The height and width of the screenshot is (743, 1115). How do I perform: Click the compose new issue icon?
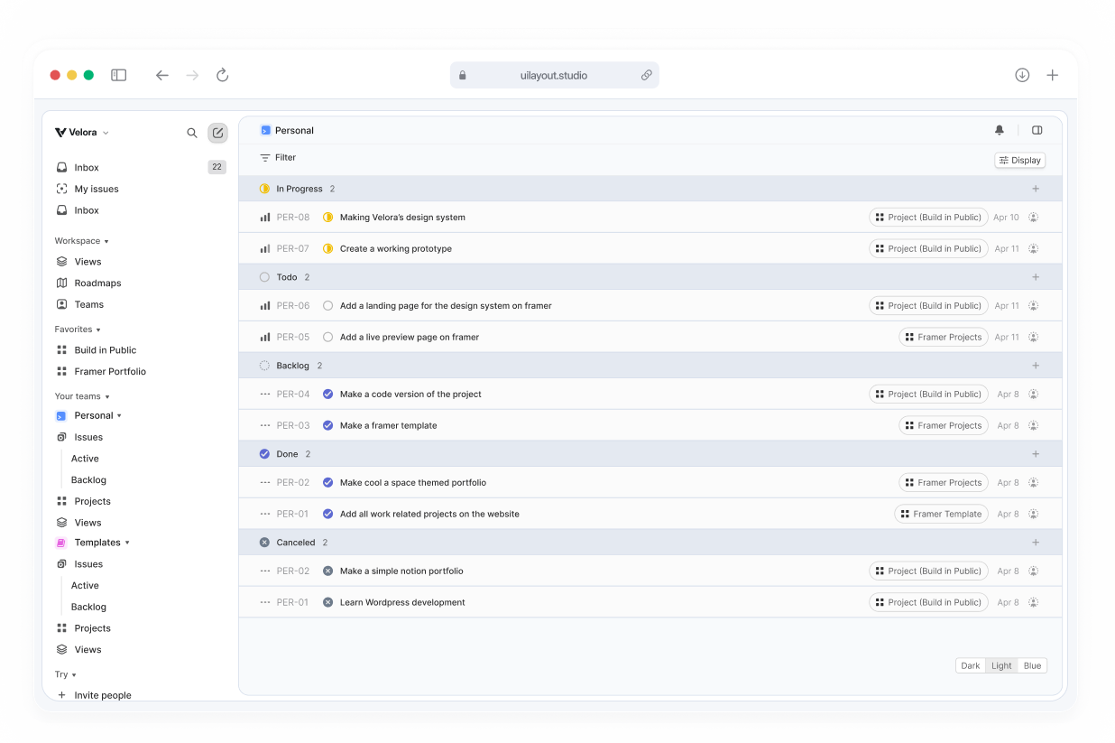pyautogui.click(x=217, y=133)
